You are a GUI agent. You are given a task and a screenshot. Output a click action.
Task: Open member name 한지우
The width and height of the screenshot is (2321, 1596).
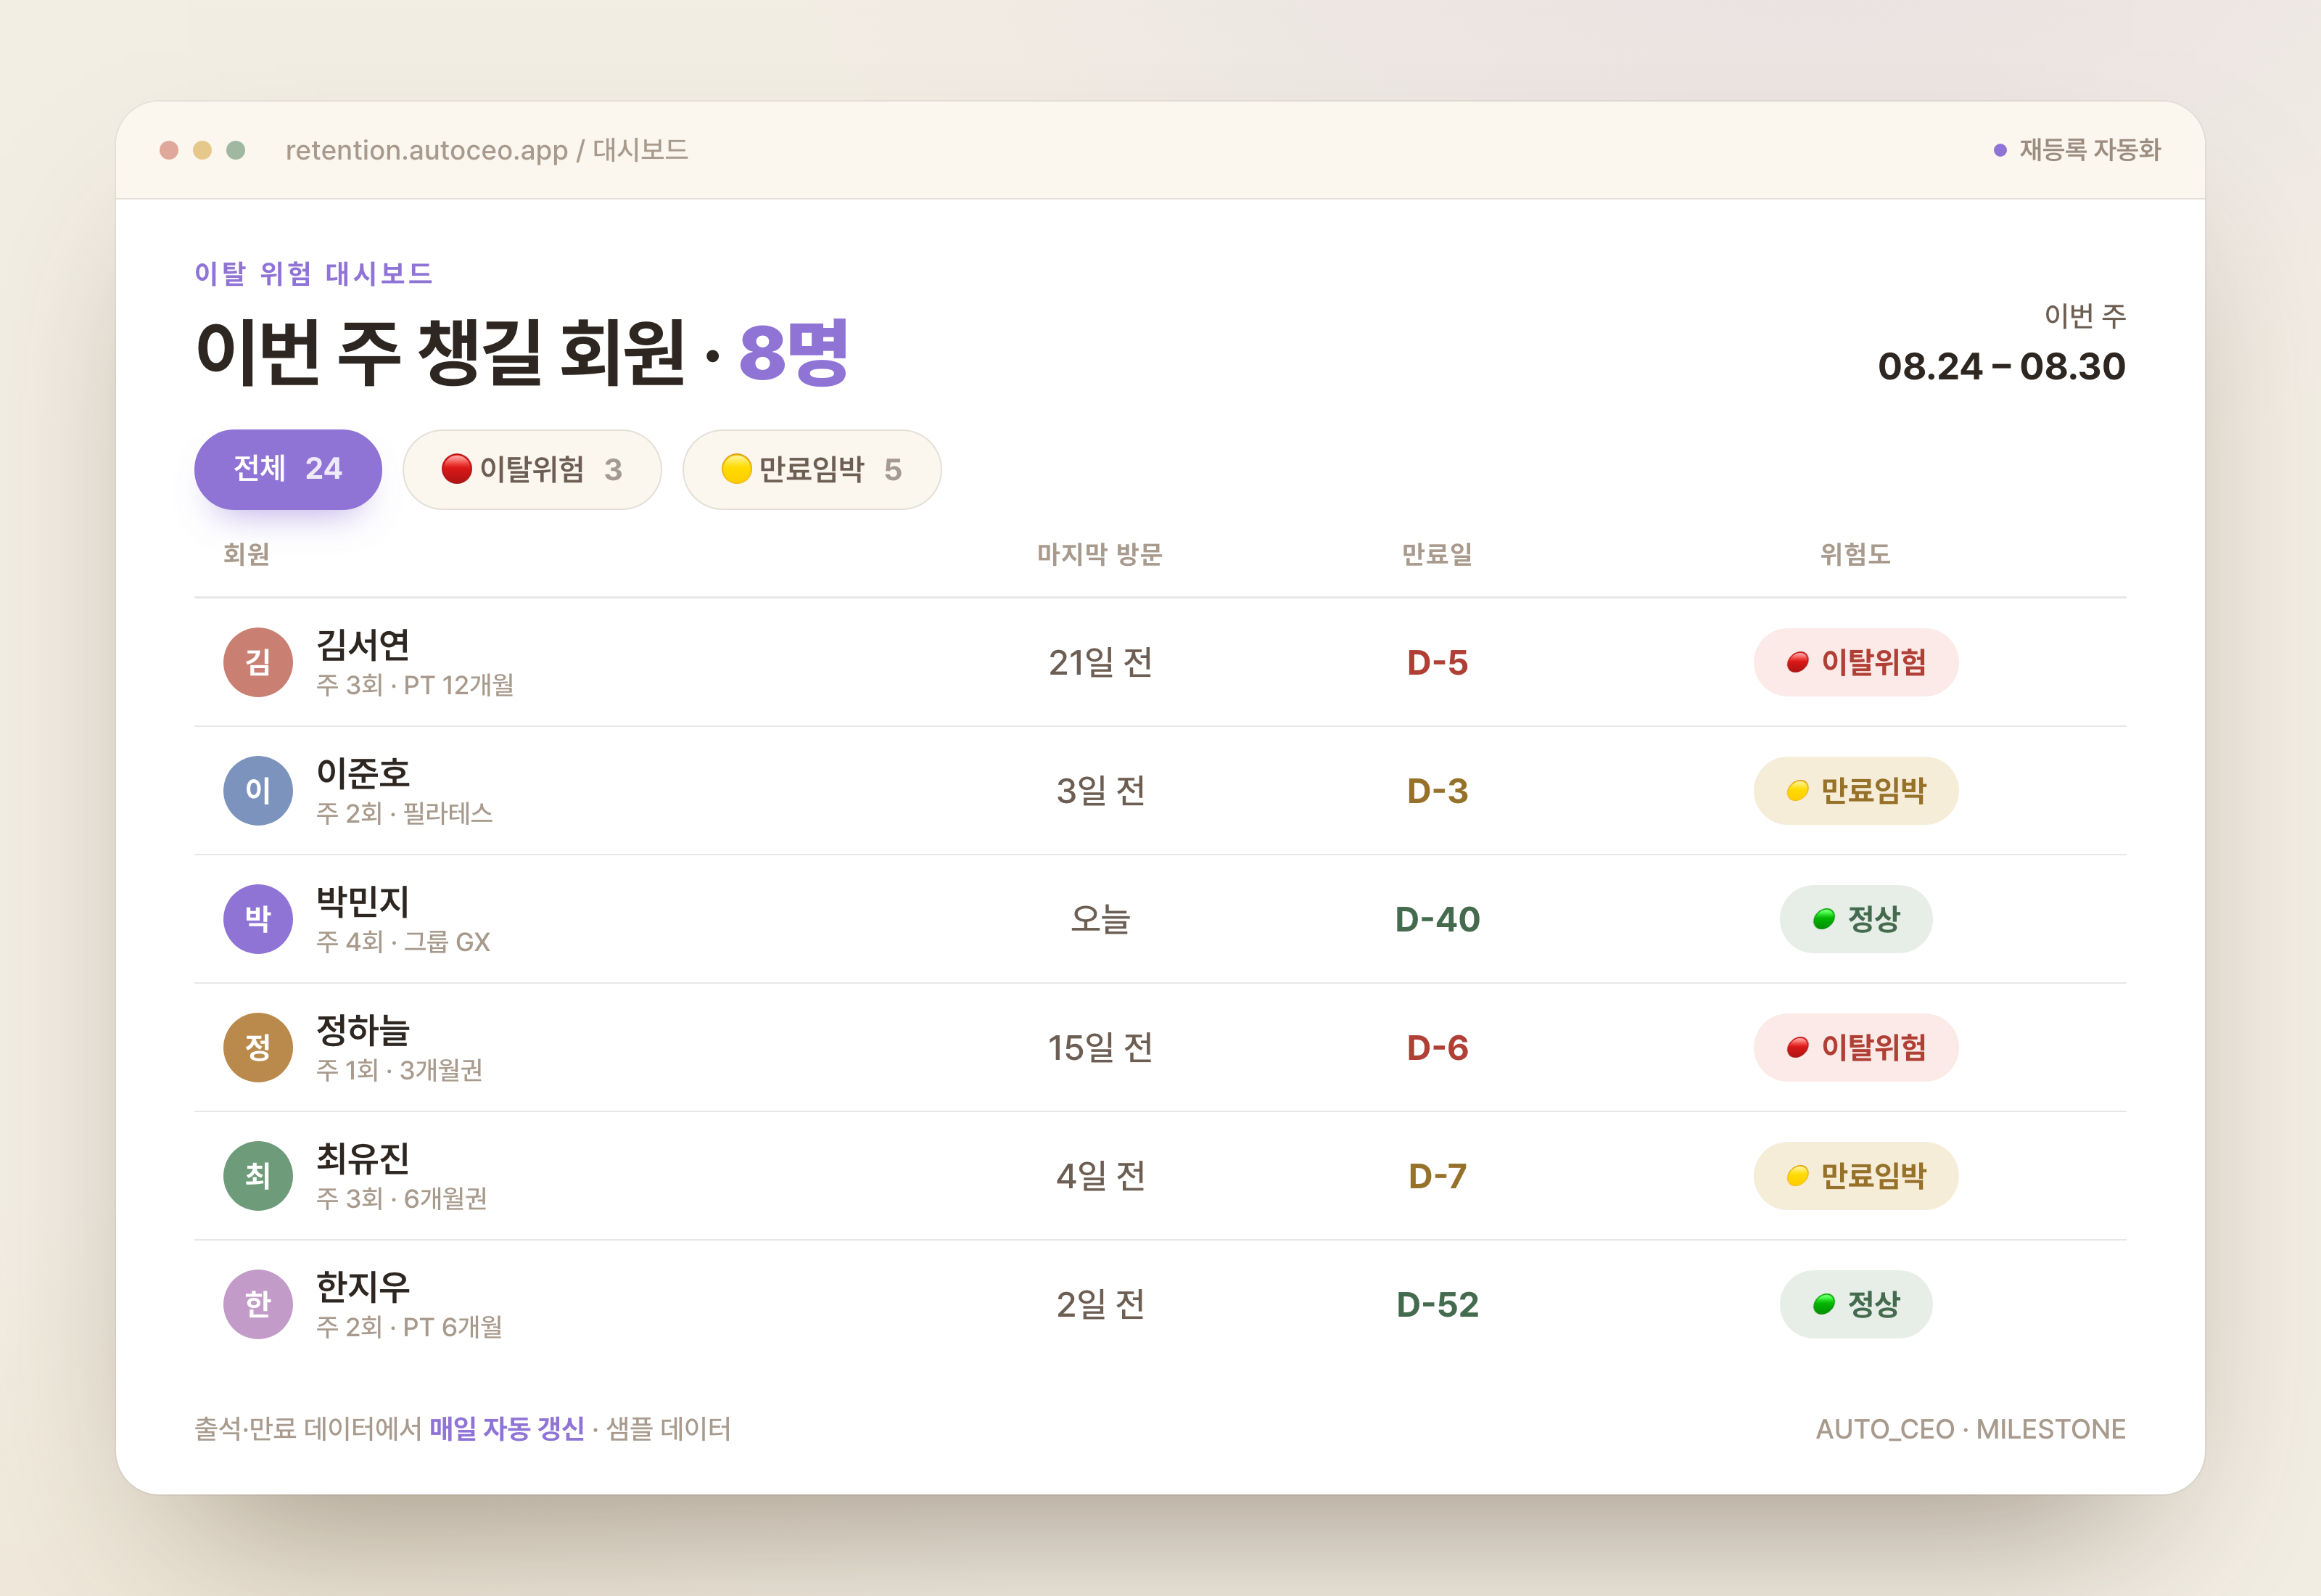point(363,1287)
